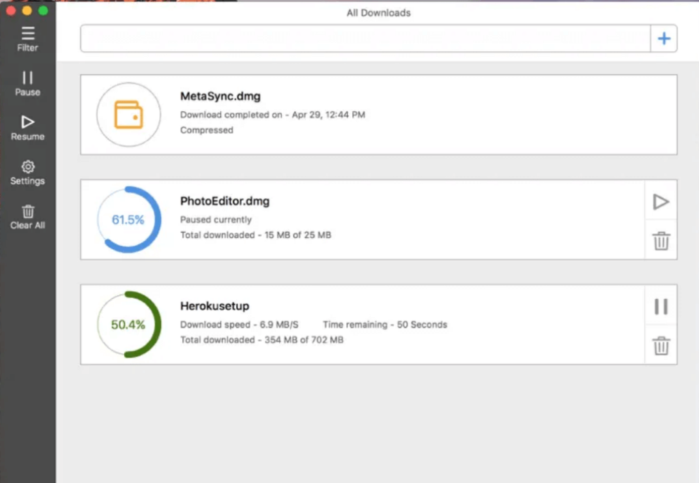Click the 'All Downloads' window title
This screenshot has width=699, height=483.
(x=378, y=13)
